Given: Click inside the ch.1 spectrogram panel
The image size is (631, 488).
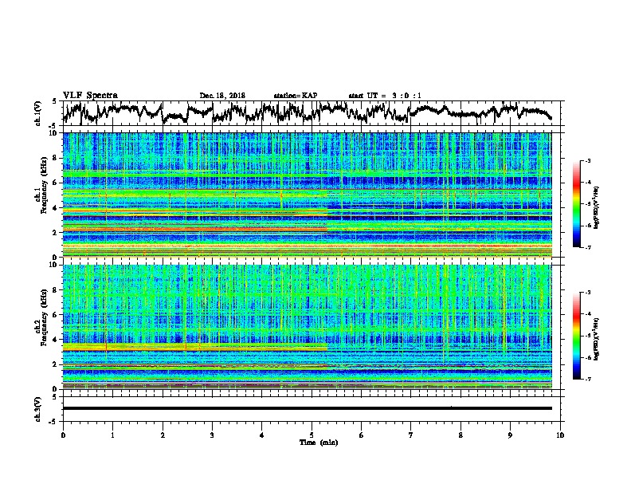Looking at the screenshot, I should pos(307,195).
